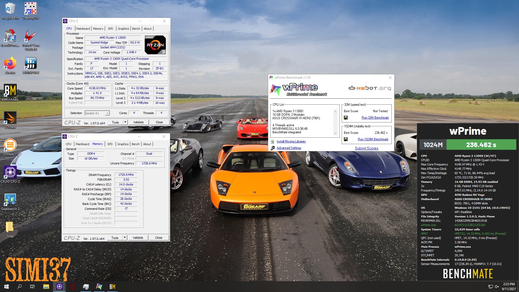Open the Snap folder on the desktop

(10, 230)
